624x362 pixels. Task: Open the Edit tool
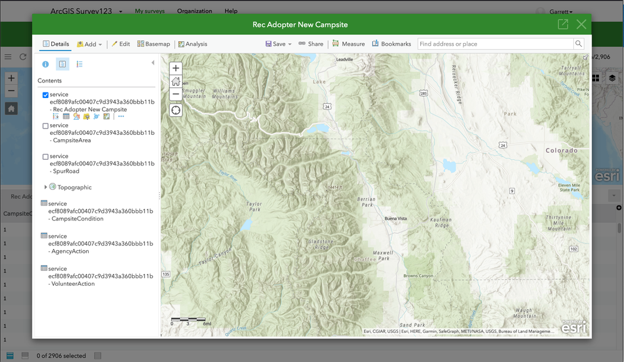coord(121,44)
